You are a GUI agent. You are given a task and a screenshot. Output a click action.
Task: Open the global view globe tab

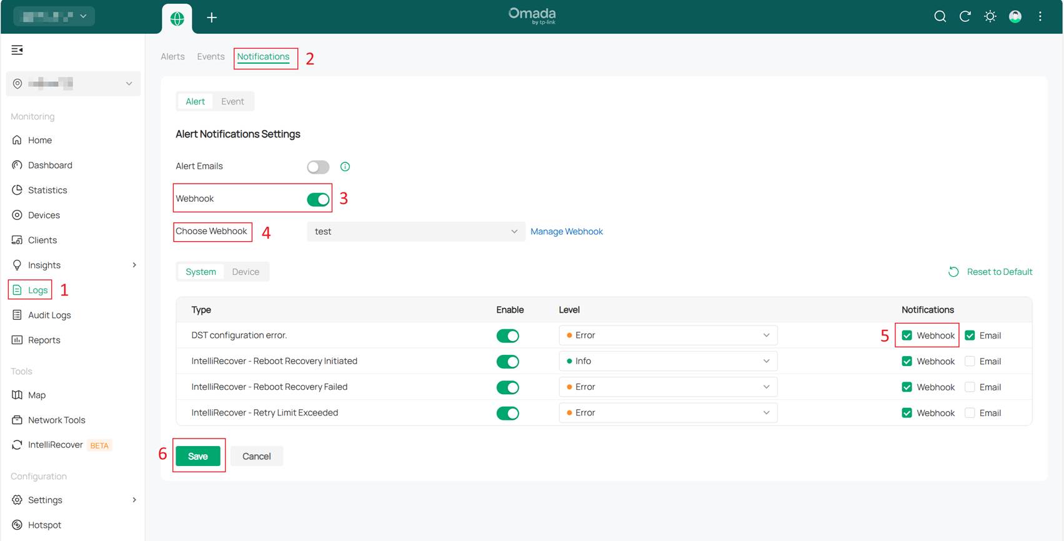(x=177, y=18)
